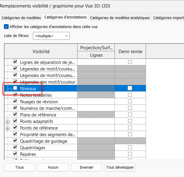Uncheck Notes textuelles visibility checkbox
The width and height of the screenshot is (184, 177).
15,95
